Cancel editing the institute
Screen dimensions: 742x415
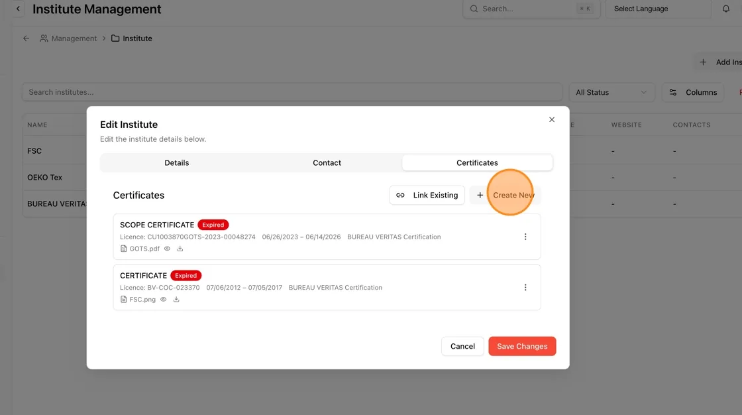[462, 346]
